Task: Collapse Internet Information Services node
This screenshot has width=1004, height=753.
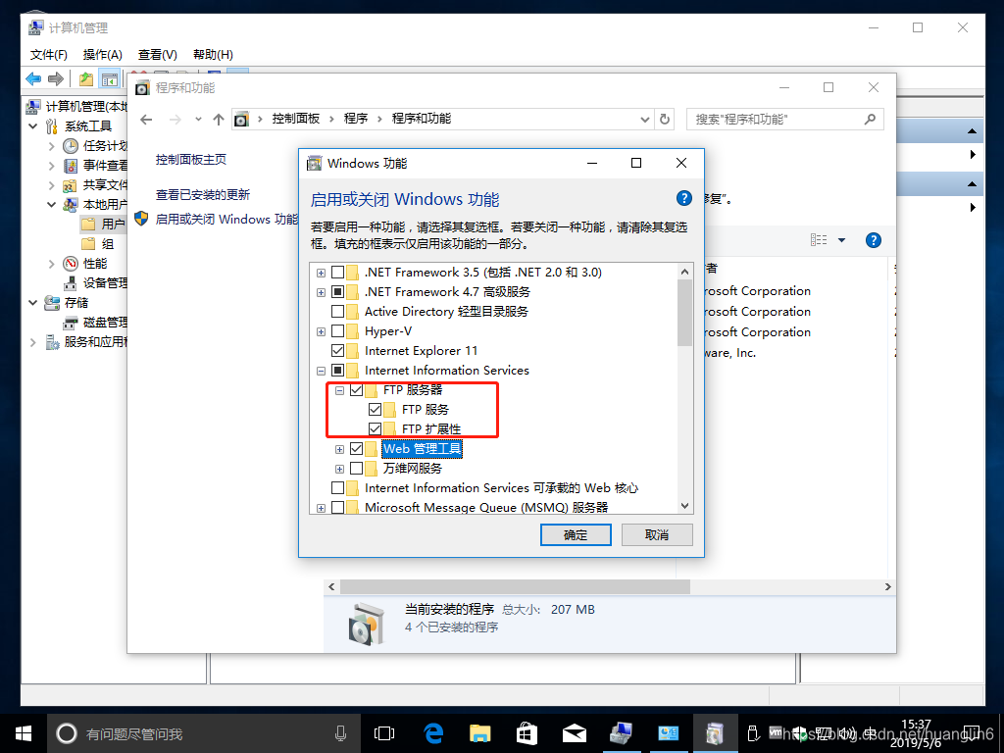Action: (x=321, y=371)
